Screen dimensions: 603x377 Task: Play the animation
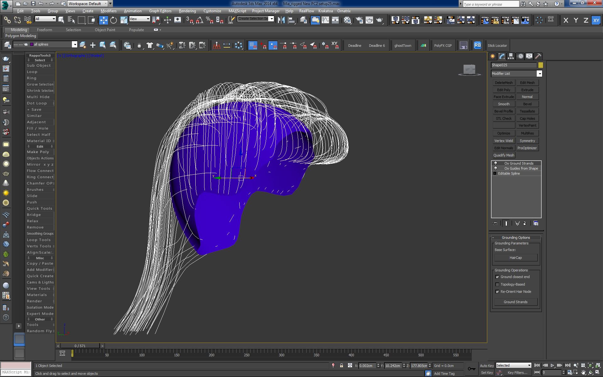click(x=552, y=365)
